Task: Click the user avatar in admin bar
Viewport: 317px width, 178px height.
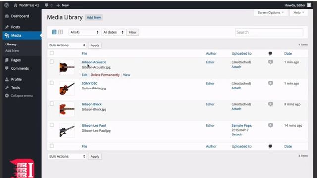Action: [x=309, y=5]
